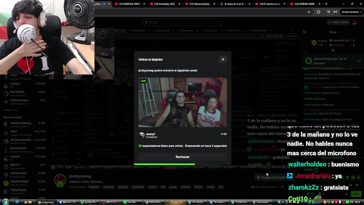Open Adrianozendeja recommended channel
This screenshot has height=205, width=364.
[24, 141]
